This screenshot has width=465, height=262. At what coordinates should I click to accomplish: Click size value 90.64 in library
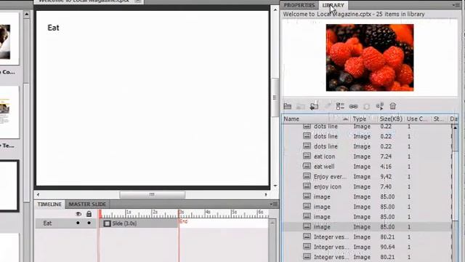point(387,247)
